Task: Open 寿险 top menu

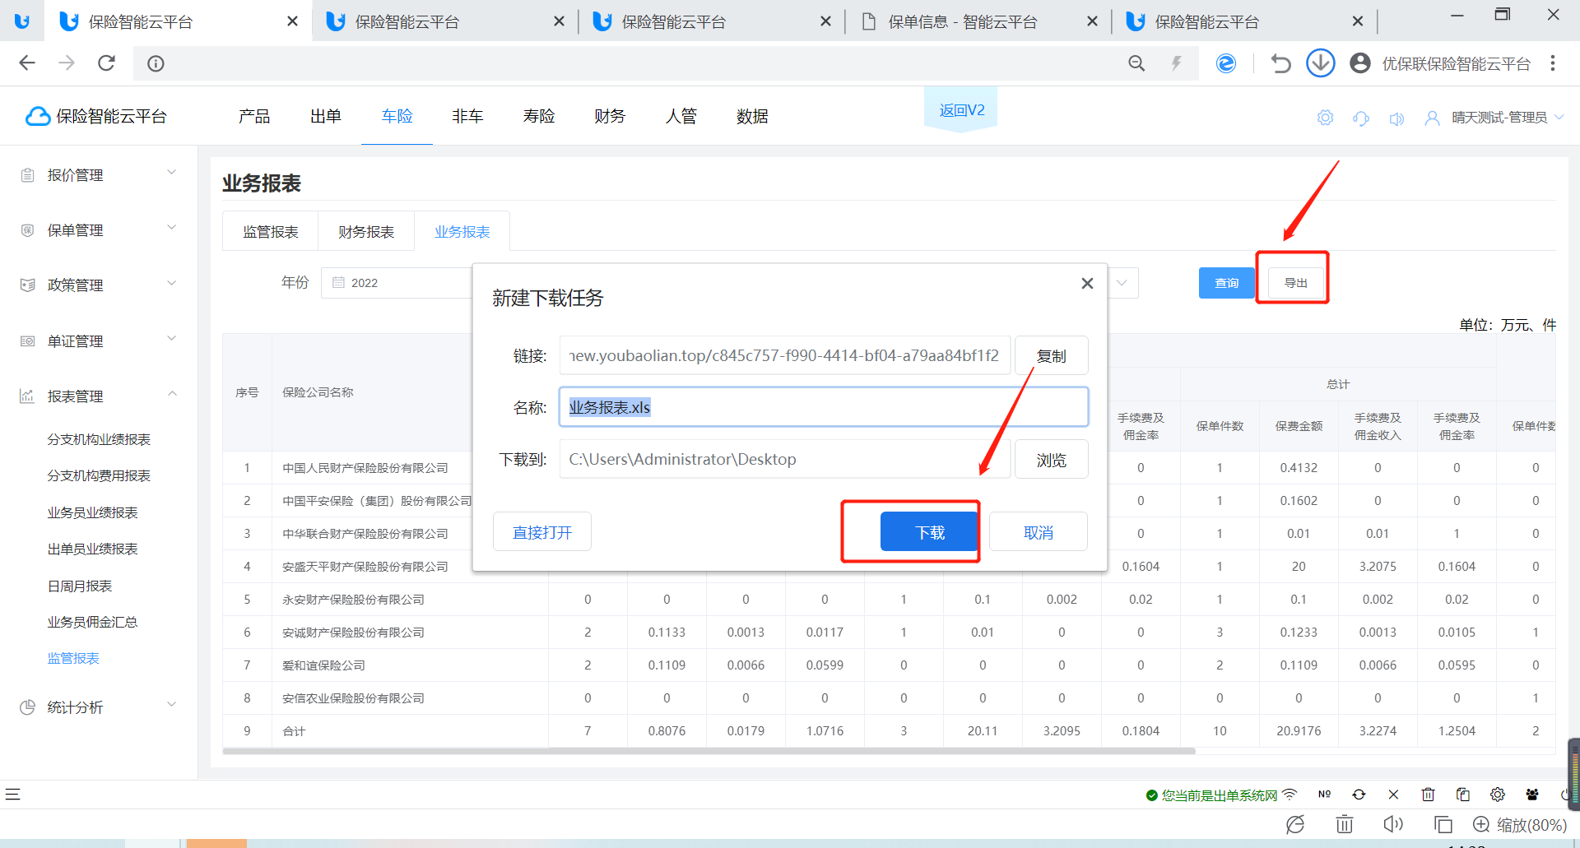Action: (539, 116)
